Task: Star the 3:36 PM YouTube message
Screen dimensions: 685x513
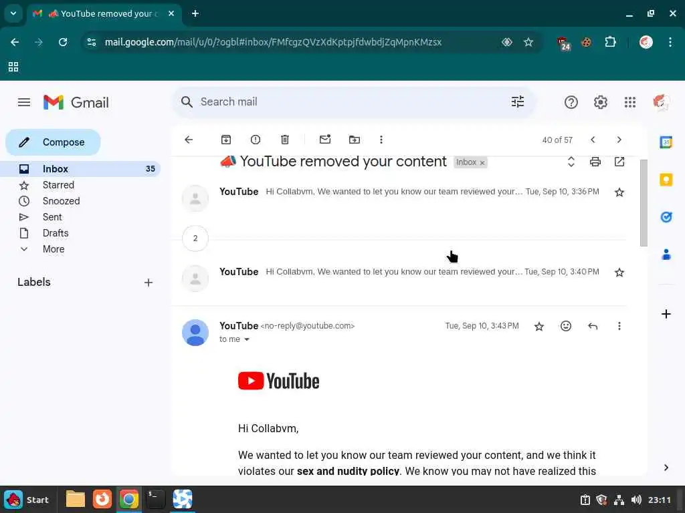Action: (619, 192)
